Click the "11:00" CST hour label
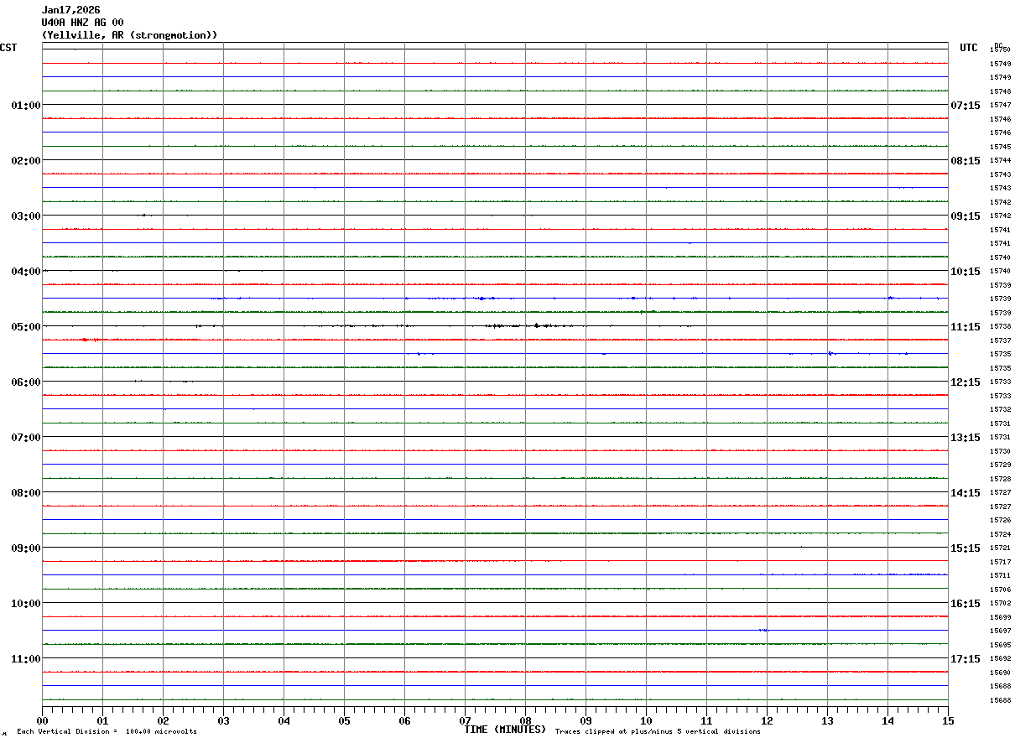The width and height of the screenshot is (1015, 743). coord(26,659)
